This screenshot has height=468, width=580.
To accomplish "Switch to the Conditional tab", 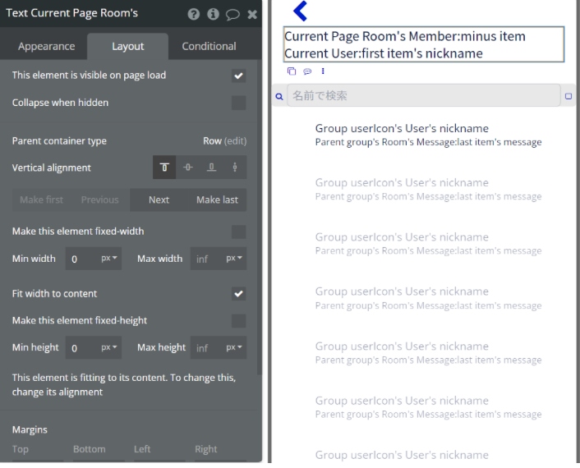I will point(209,46).
